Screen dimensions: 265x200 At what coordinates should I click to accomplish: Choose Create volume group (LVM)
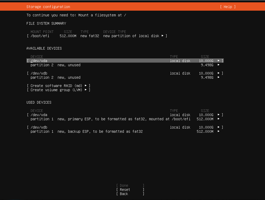[x=58, y=90]
